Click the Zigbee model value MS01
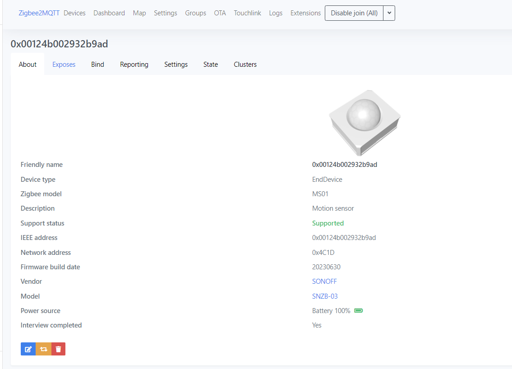 pyautogui.click(x=320, y=194)
